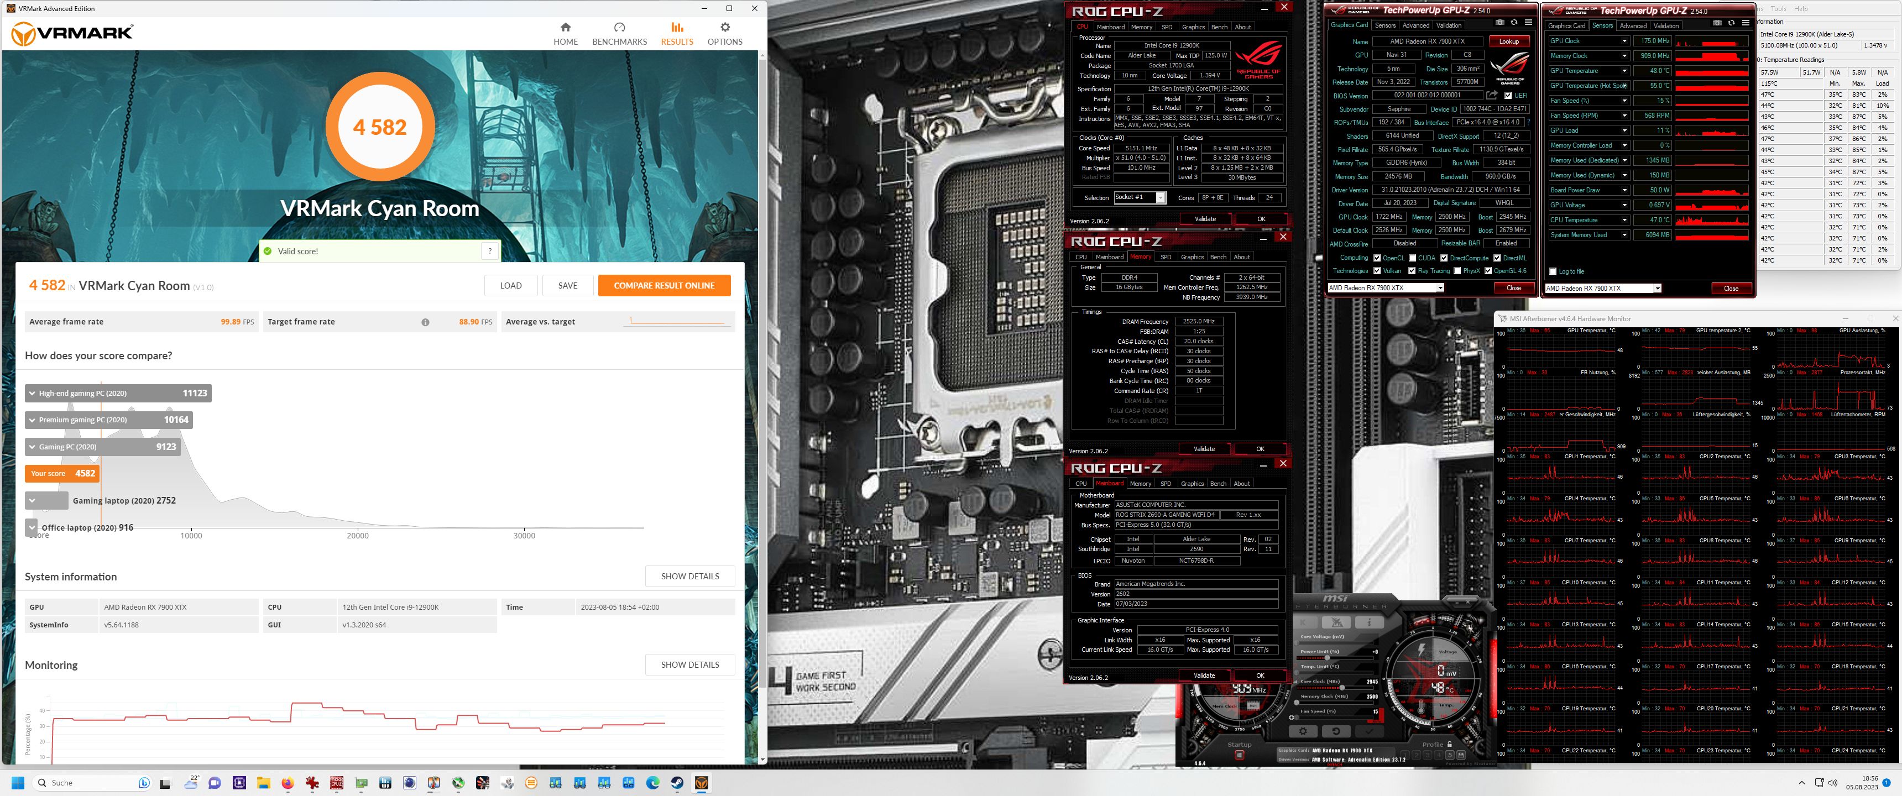The height and width of the screenshot is (796, 1902).
Task: Toggle the Ray Tracing checkbox in GPU-Z
Action: pos(1413,271)
